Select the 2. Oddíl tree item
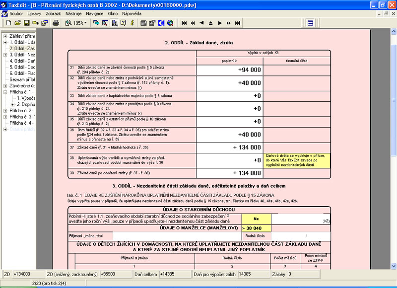Screen dimensions: 397x288 coord(22,48)
